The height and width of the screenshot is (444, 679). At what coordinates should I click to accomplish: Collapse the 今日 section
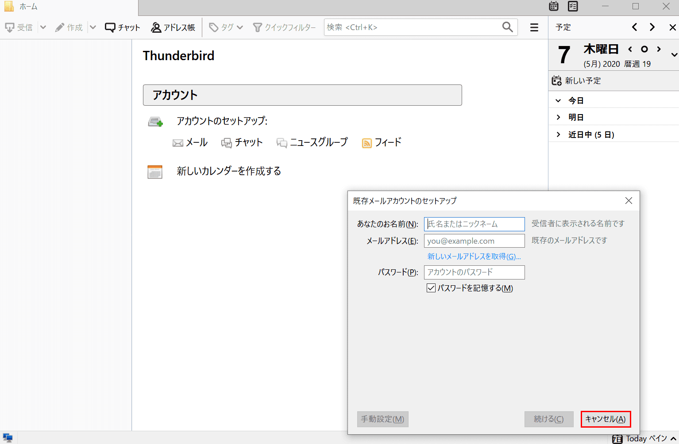tap(558, 101)
